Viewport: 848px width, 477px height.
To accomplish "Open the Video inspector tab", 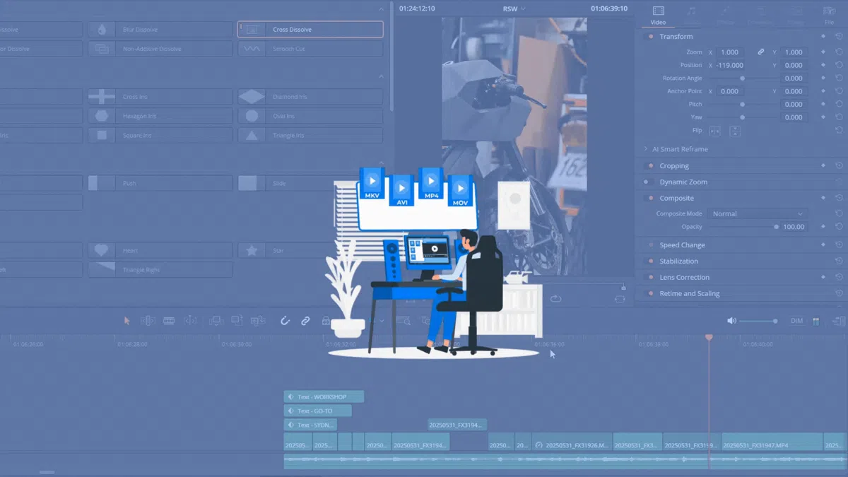I will [658, 16].
